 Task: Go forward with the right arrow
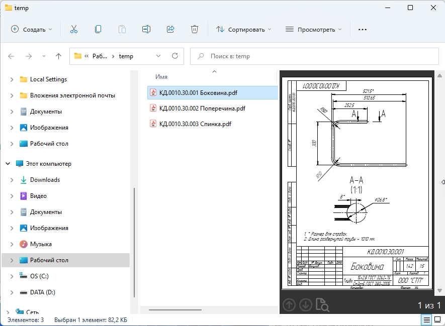29,56
